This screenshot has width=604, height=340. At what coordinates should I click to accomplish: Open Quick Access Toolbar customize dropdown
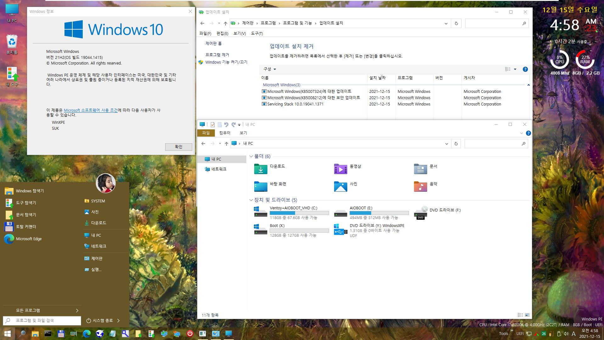point(239,125)
